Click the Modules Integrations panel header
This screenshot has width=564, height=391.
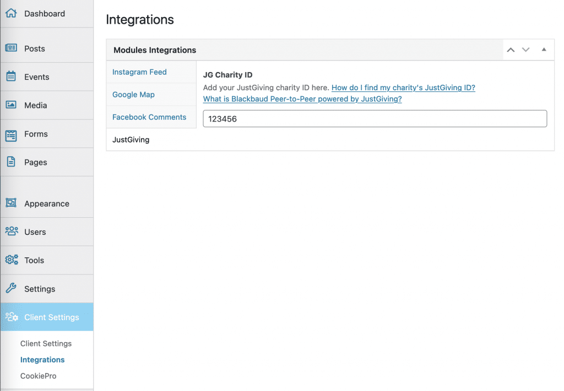coord(305,50)
